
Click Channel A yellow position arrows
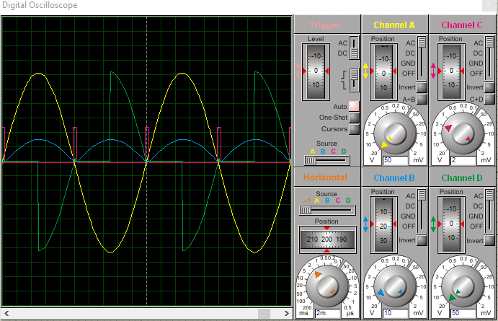pos(365,71)
